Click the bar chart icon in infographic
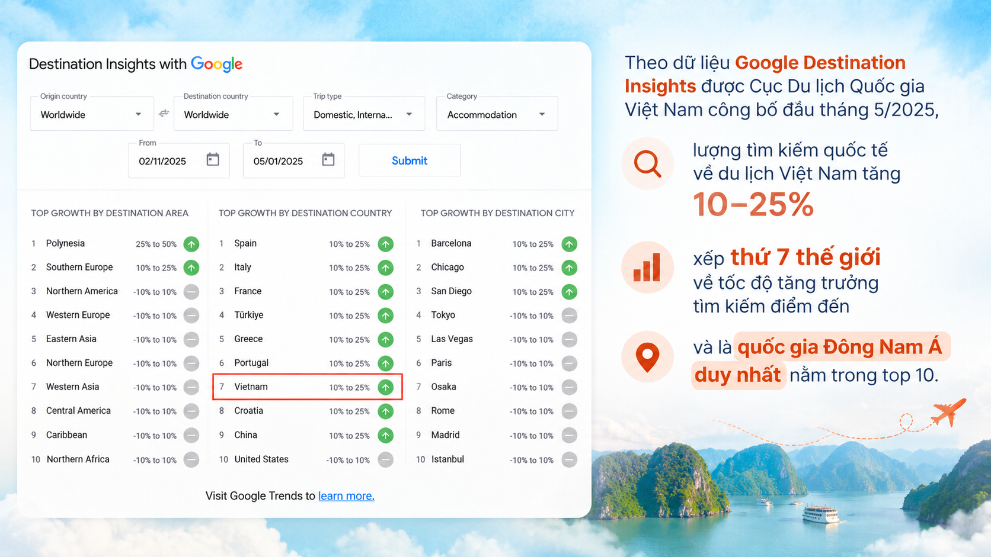Screen dimensions: 991x557 tap(647, 267)
